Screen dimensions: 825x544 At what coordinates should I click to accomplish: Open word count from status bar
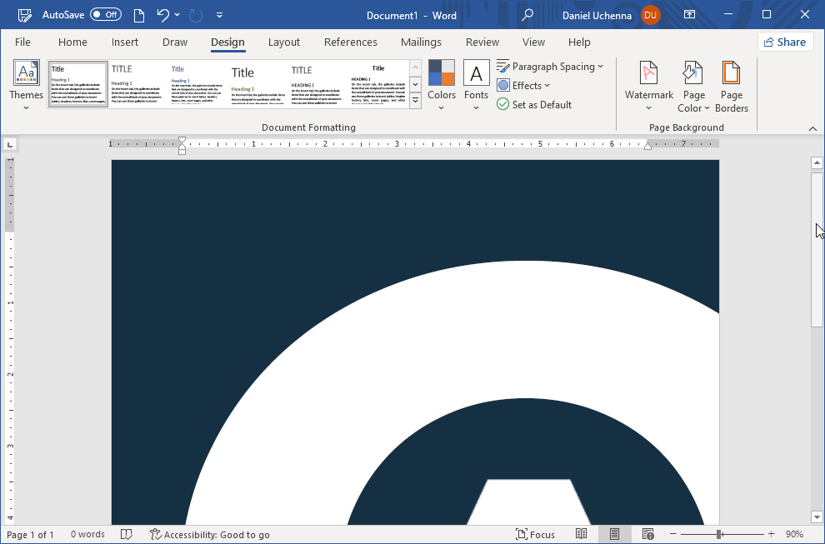[x=87, y=534]
